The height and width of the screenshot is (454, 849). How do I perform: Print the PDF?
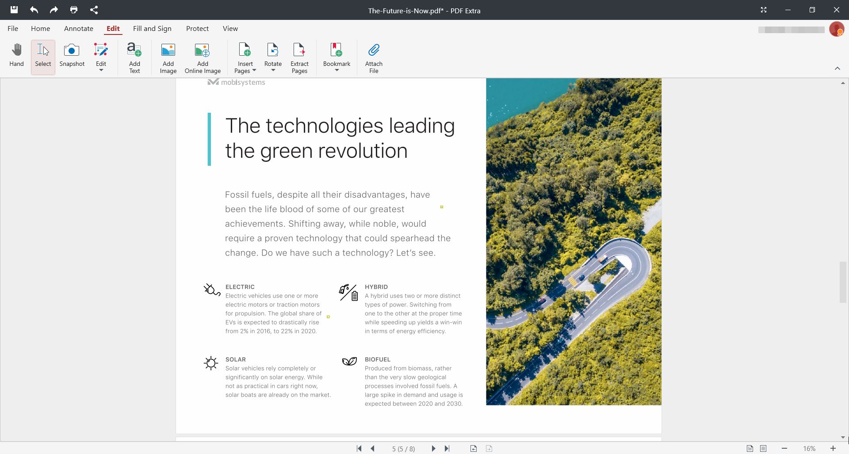point(73,10)
